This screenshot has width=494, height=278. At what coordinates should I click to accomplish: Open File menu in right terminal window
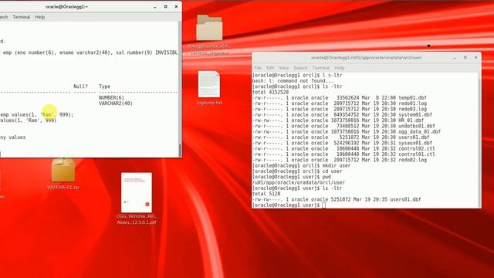(257, 68)
